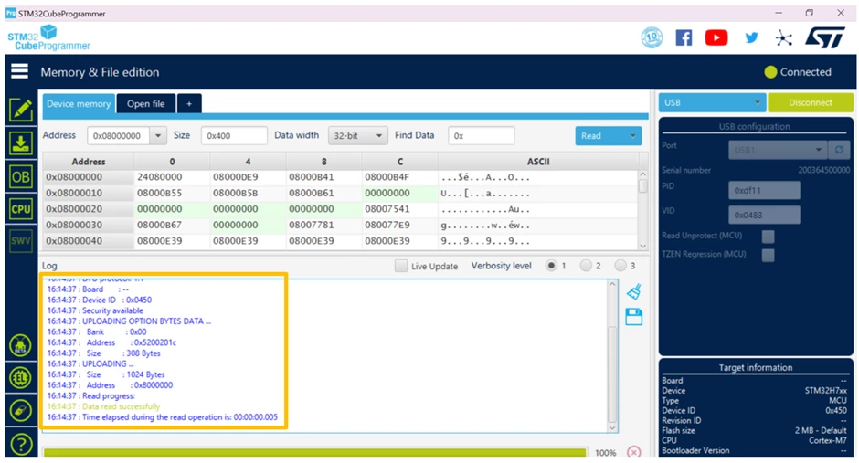Open the Data width 32-bit dropdown
Viewport: 859px width, 463px height.
(x=357, y=136)
